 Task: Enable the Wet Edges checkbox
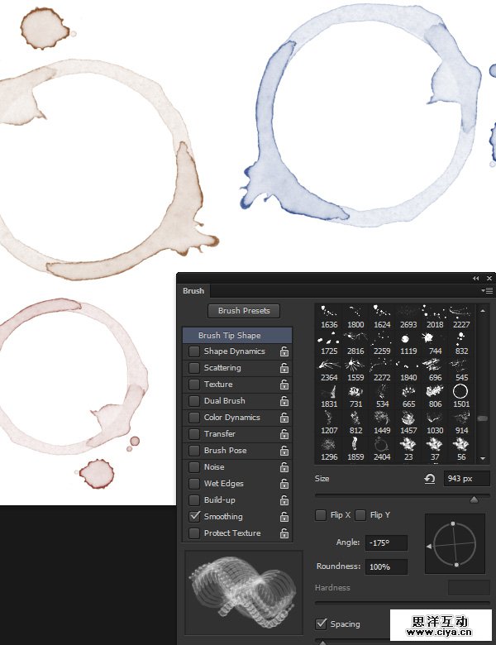coord(194,483)
